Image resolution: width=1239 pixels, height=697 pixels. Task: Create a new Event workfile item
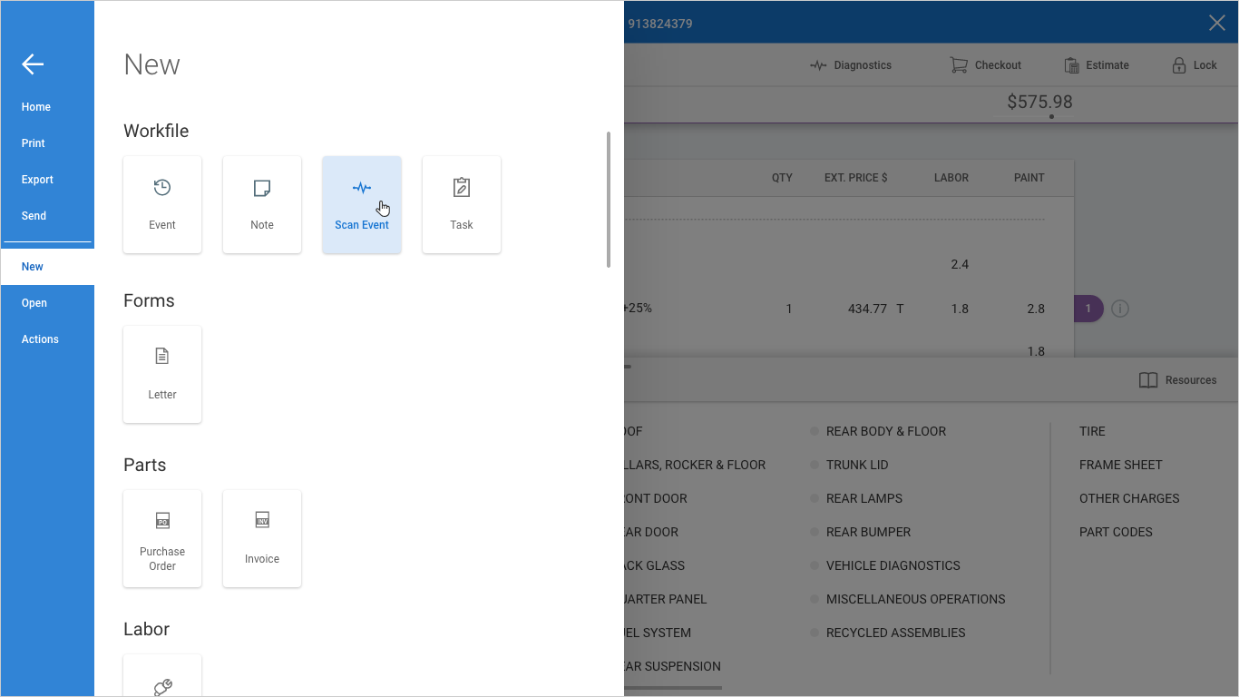pos(162,204)
